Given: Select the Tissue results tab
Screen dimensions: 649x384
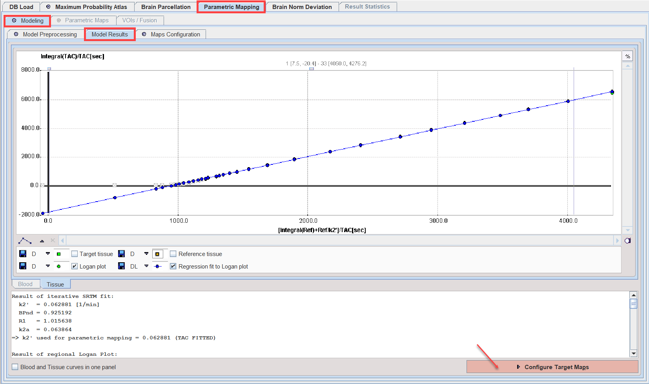Looking at the screenshot, I should pos(55,284).
